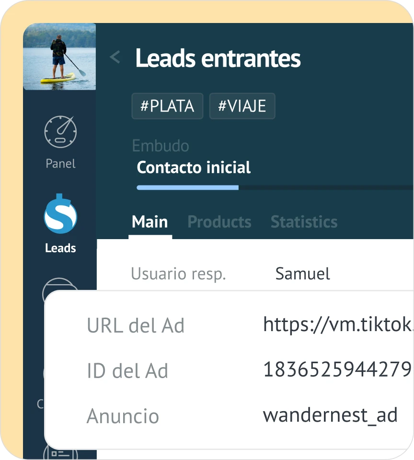Open the list icon at sidebar bottom
This screenshot has height=460, width=414.
point(60,452)
